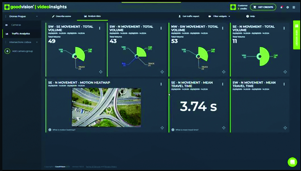The width and height of the screenshot is (301, 171).
Task: Switch to the Analyze data tab
Action: pyautogui.click(x=92, y=16)
